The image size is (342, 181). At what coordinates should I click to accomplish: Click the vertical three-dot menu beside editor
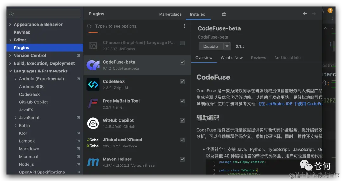[x=332, y=19]
